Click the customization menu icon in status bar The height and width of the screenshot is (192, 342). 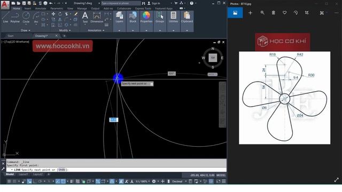pos(224,181)
